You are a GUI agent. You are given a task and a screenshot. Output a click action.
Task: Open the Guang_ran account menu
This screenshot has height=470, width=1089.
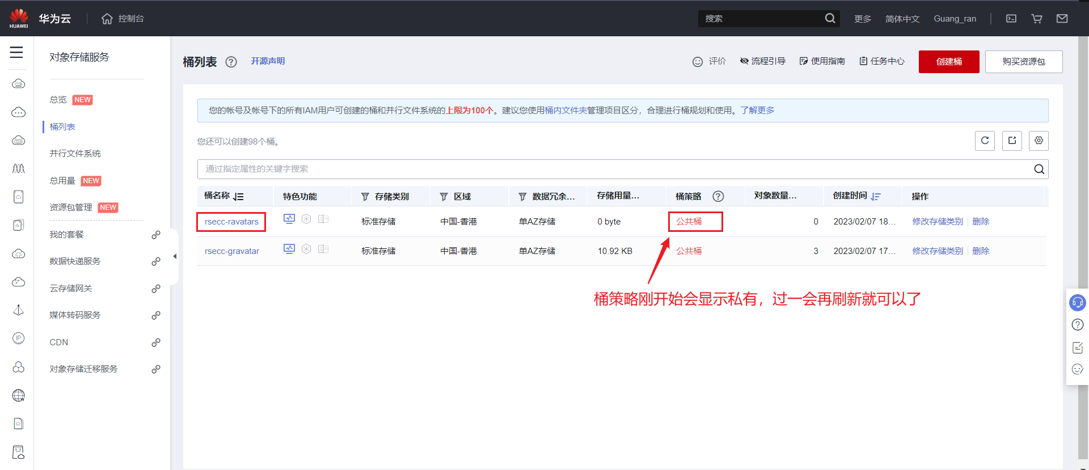click(x=955, y=19)
